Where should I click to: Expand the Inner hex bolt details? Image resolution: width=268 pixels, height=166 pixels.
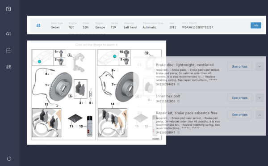(x=260, y=98)
